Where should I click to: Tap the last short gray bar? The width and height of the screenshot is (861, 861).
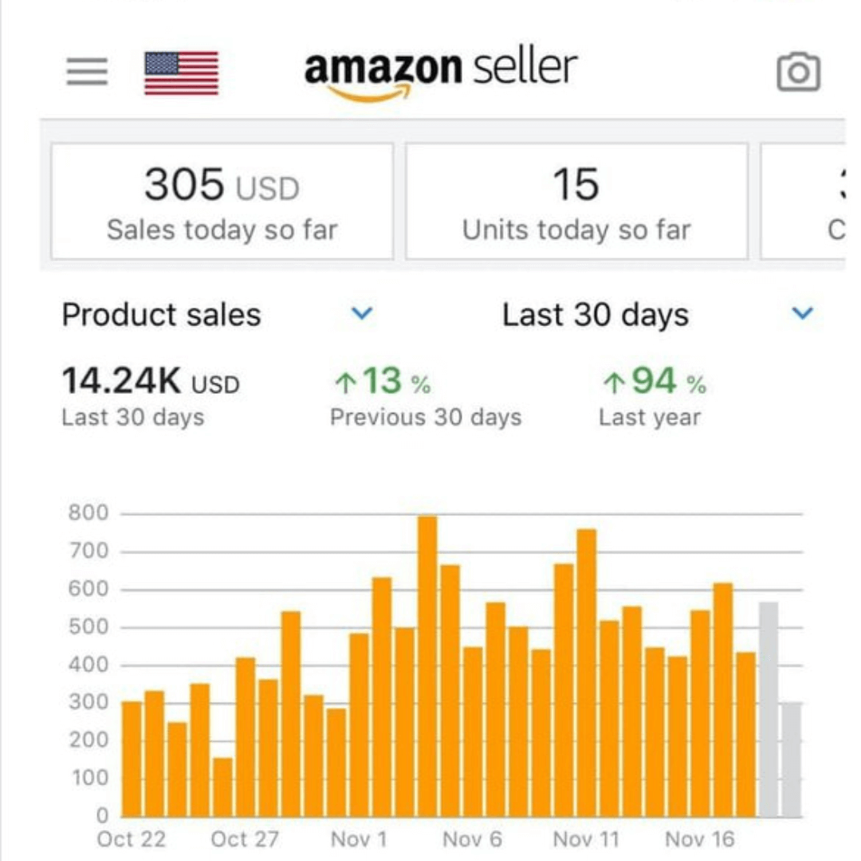[x=791, y=759]
